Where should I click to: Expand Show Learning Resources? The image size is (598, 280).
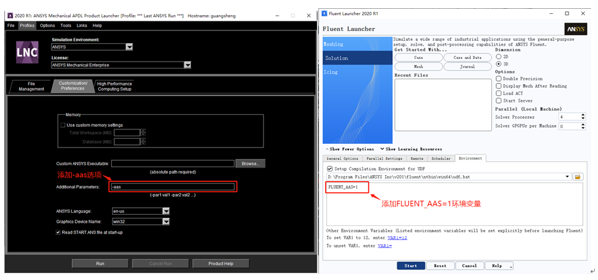pos(411,149)
